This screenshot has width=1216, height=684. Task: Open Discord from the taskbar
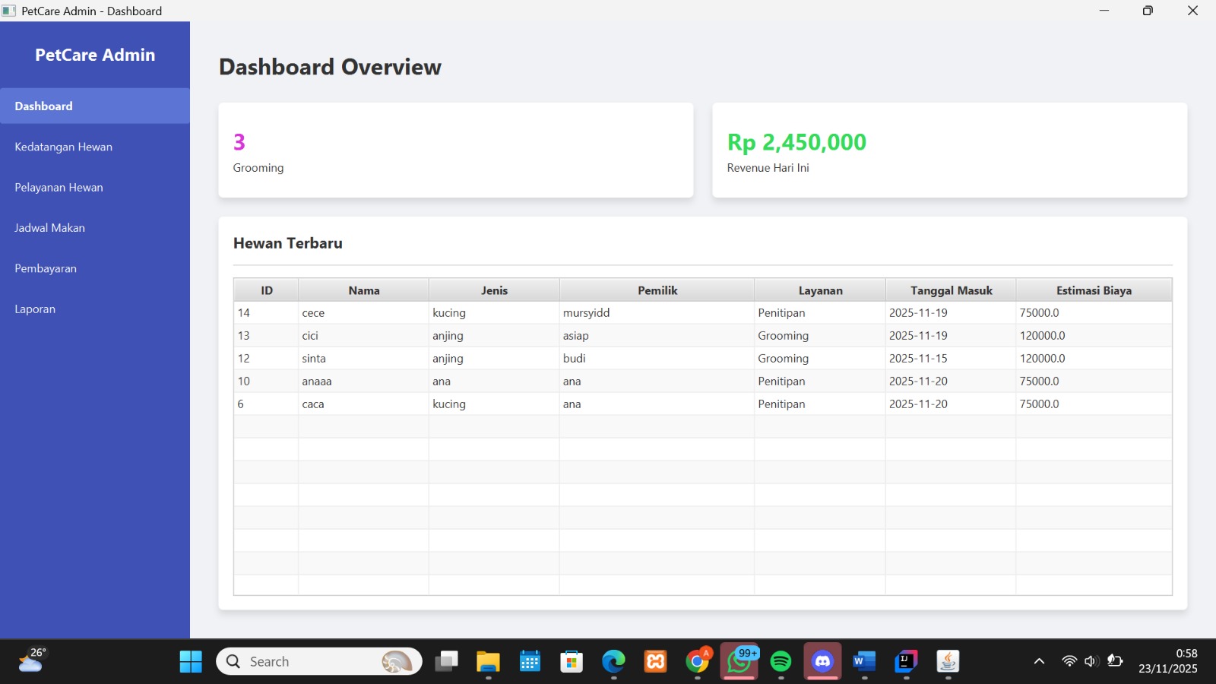tap(822, 662)
